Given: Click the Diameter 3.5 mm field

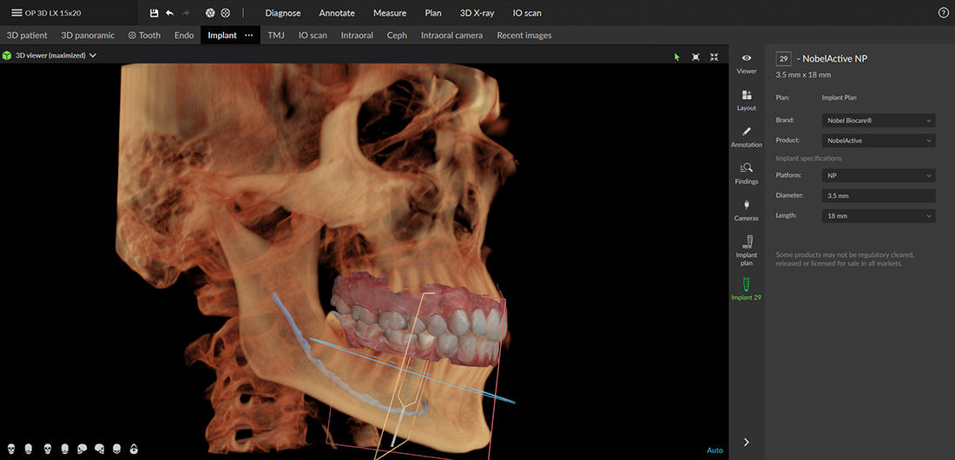Looking at the screenshot, I should click(x=879, y=196).
